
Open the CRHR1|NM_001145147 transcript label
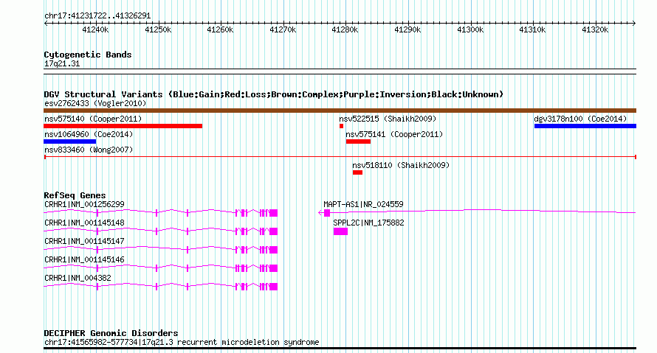[x=84, y=241]
